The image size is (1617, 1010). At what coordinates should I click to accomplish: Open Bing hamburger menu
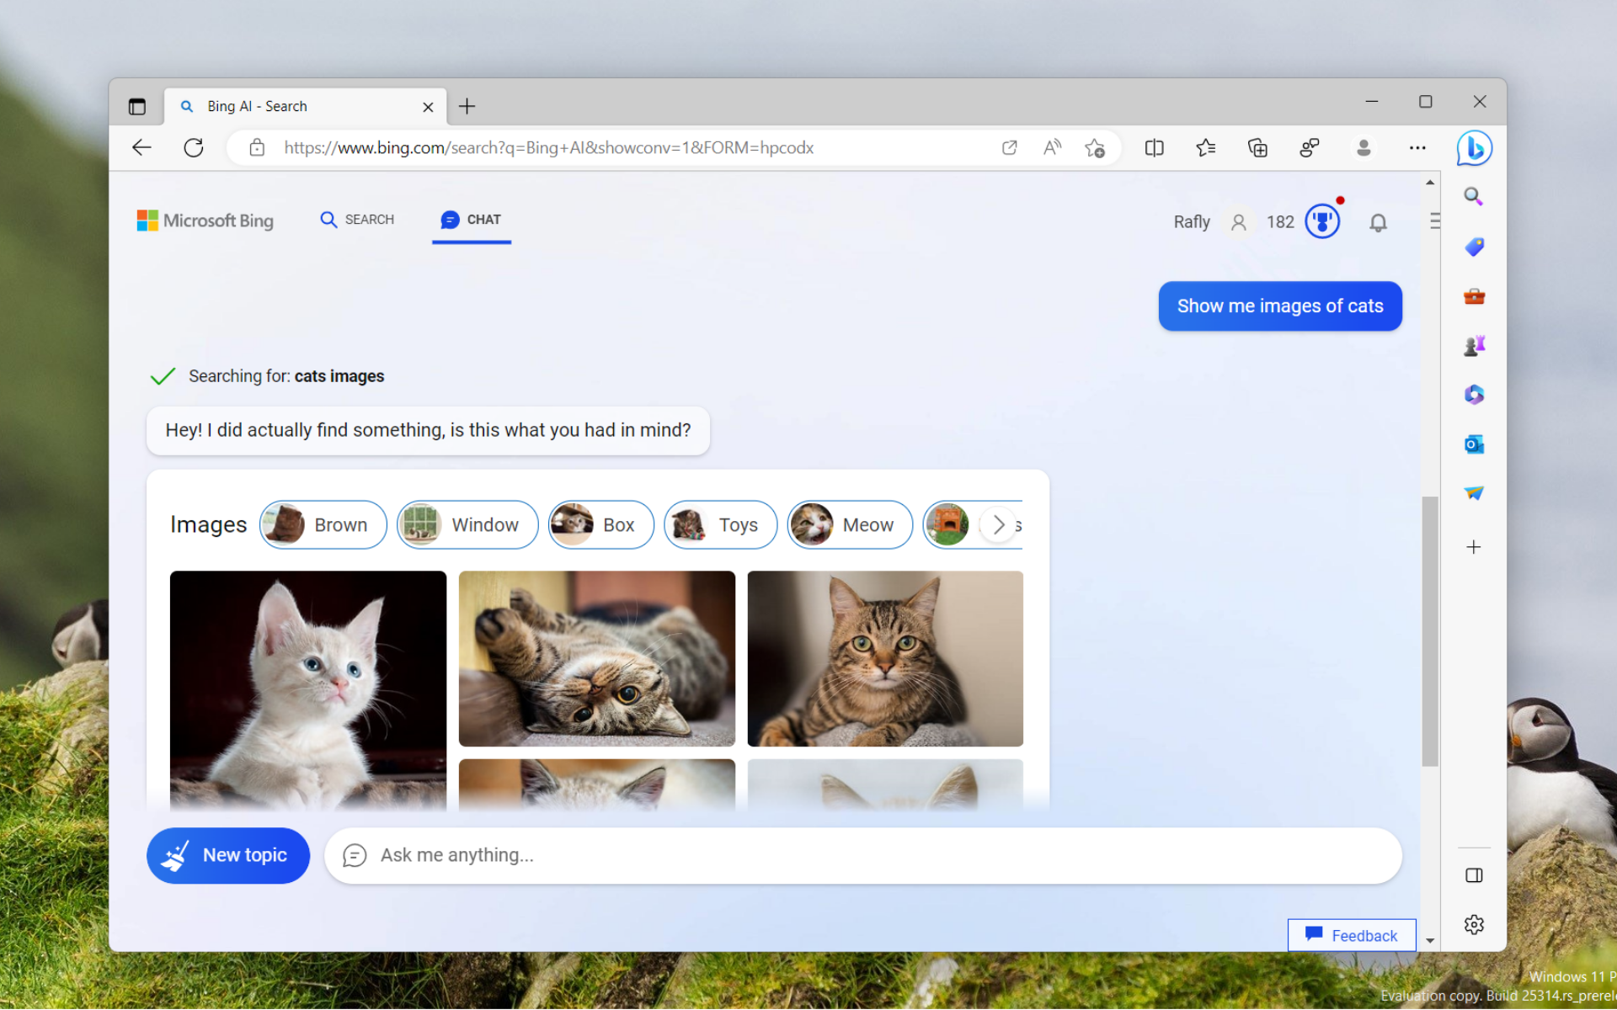click(1435, 221)
